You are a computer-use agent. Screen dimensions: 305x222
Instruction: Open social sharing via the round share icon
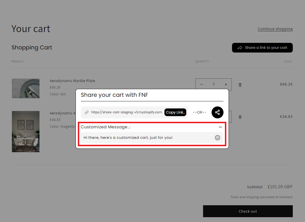tap(217, 112)
